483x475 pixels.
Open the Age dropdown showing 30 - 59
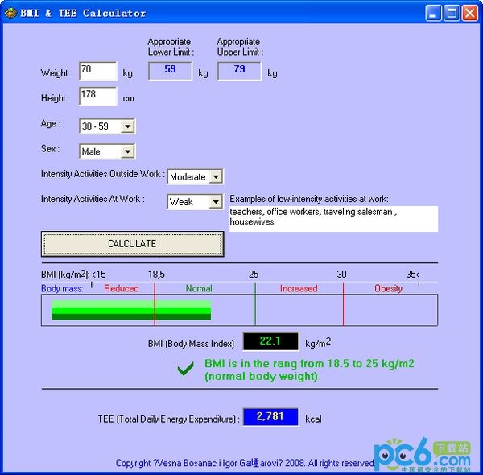coord(107,126)
